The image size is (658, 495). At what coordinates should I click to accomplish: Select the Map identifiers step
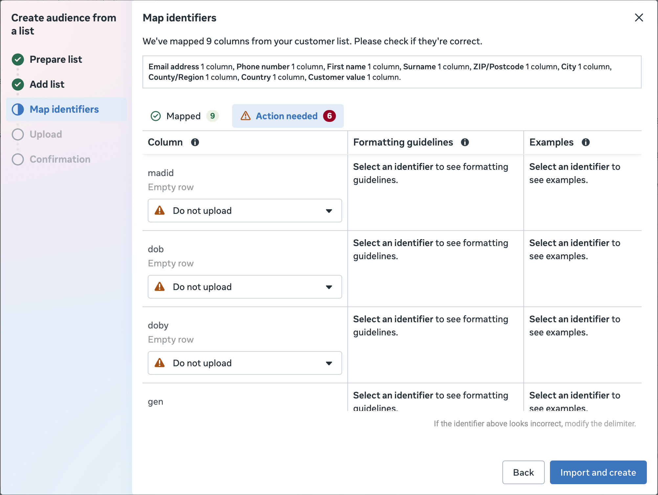[66, 109]
